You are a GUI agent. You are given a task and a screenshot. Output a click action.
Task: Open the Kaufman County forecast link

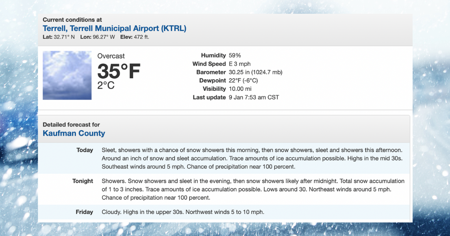click(74, 133)
